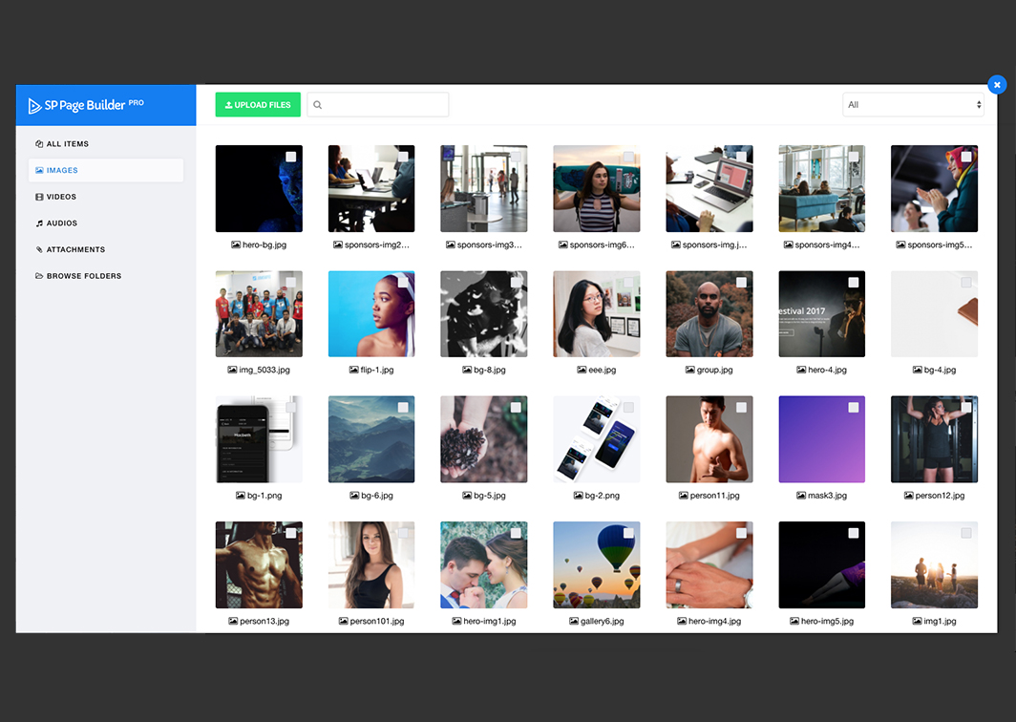The image size is (1016, 722).
Task: Open the Browse Folders link
Action: coord(84,276)
